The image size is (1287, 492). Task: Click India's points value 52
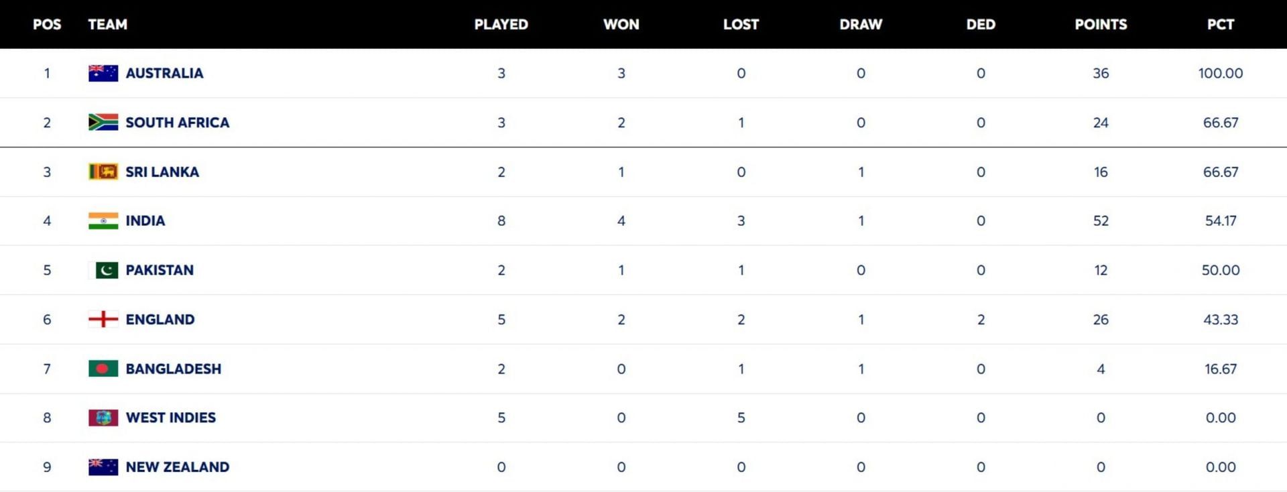pyautogui.click(x=1101, y=221)
